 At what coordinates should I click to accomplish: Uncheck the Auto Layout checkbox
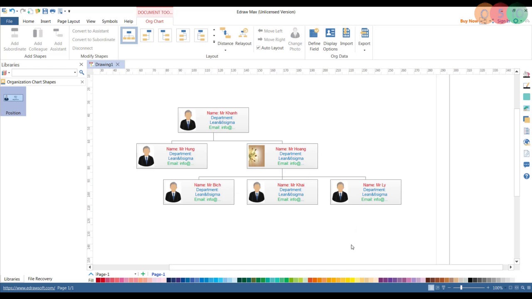pyautogui.click(x=258, y=48)
